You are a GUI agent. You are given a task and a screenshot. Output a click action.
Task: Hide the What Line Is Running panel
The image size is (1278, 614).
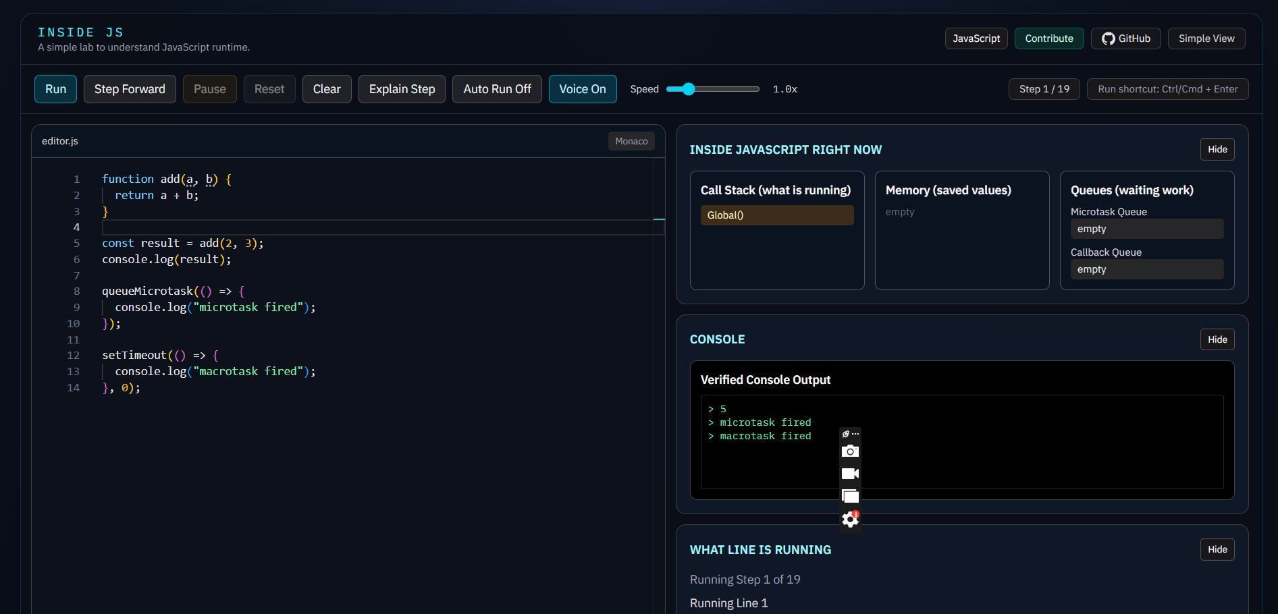coord(1217,549)
